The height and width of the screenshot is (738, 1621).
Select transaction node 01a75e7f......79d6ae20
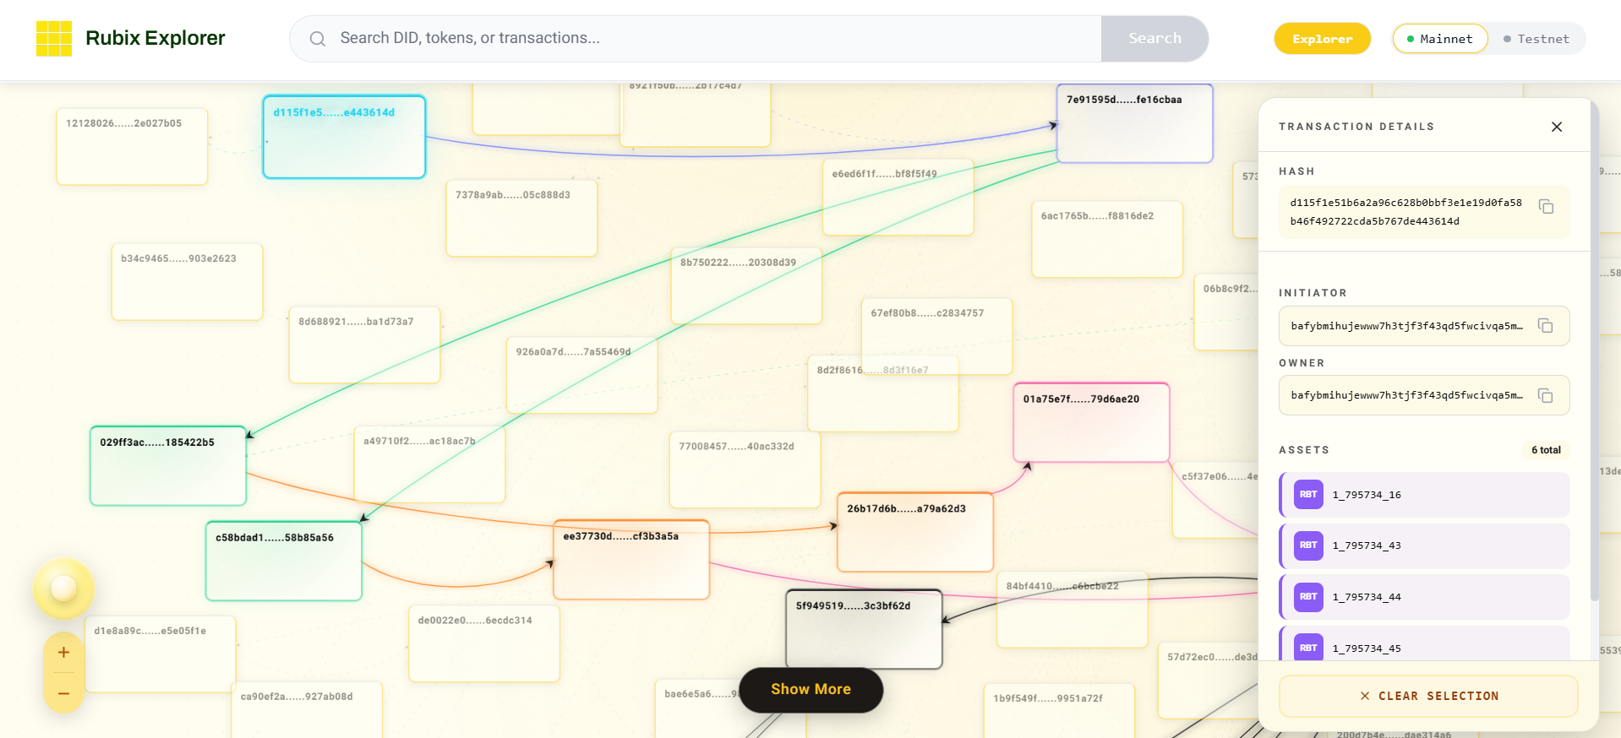click(1091, 422)
